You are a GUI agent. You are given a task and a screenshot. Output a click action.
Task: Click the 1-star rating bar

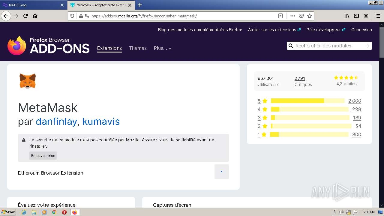tap(309, 134)
